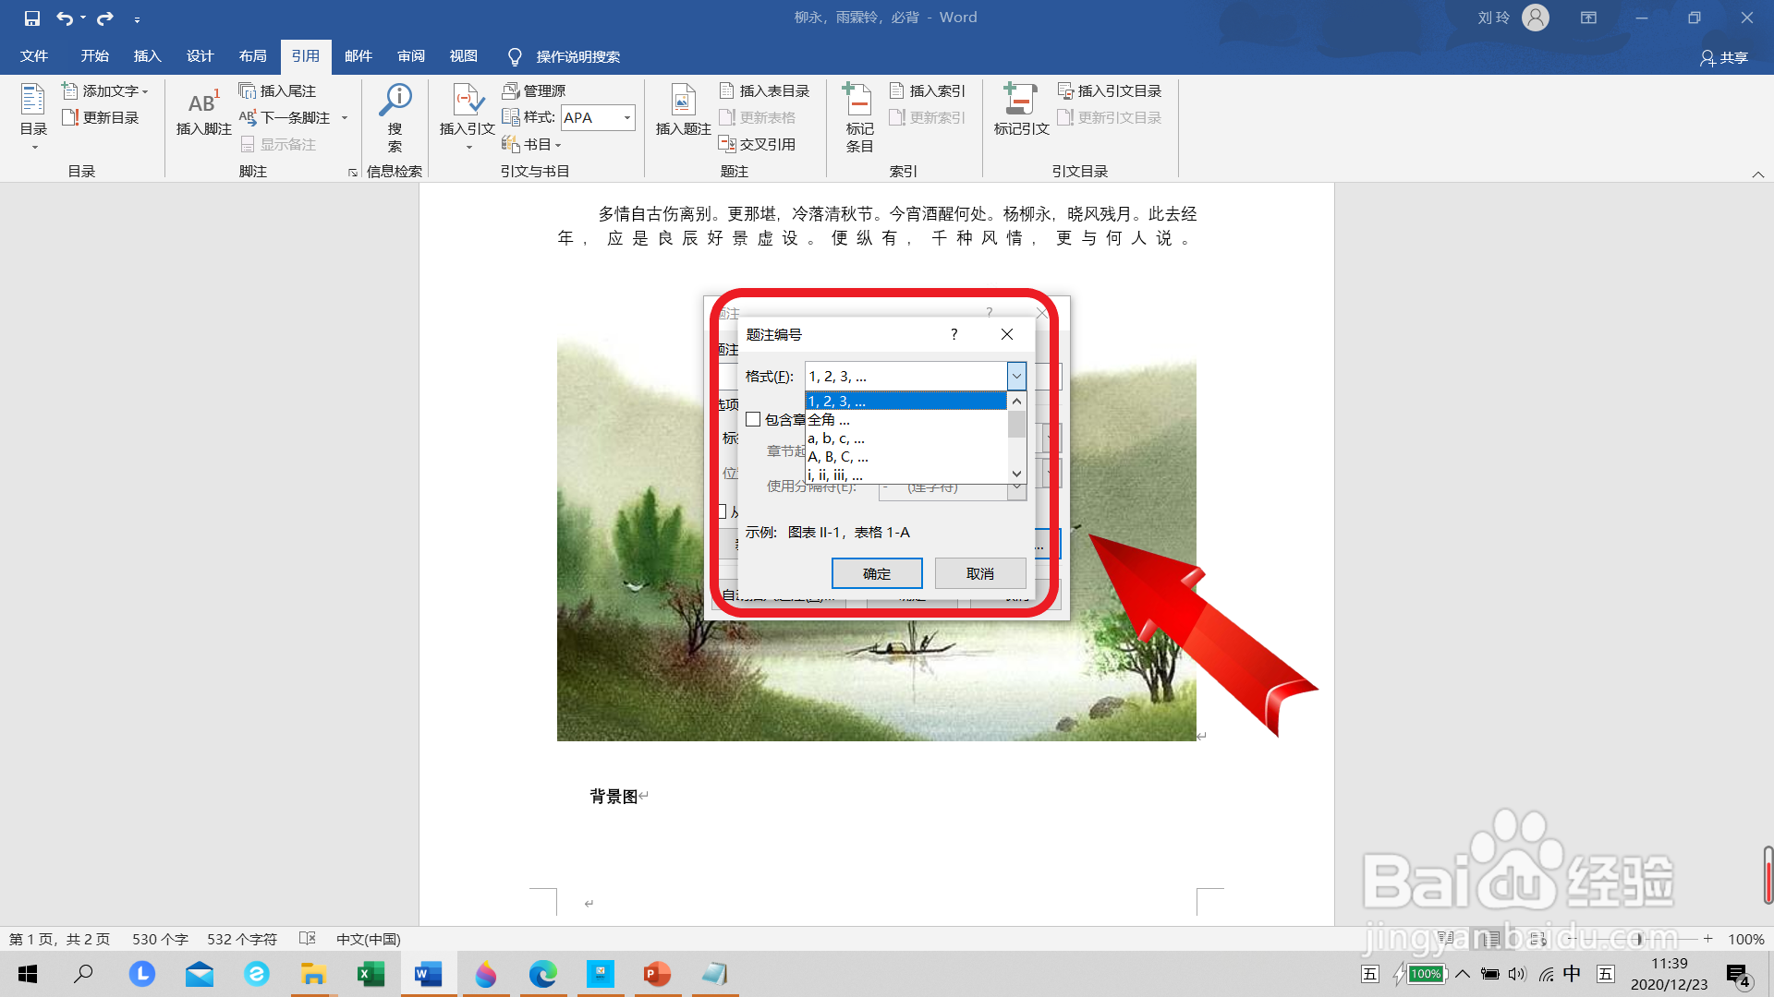Click the help question mark in 题注编号 dialog
Viewport: 1774px width, 997px height.
pos(954,334)
